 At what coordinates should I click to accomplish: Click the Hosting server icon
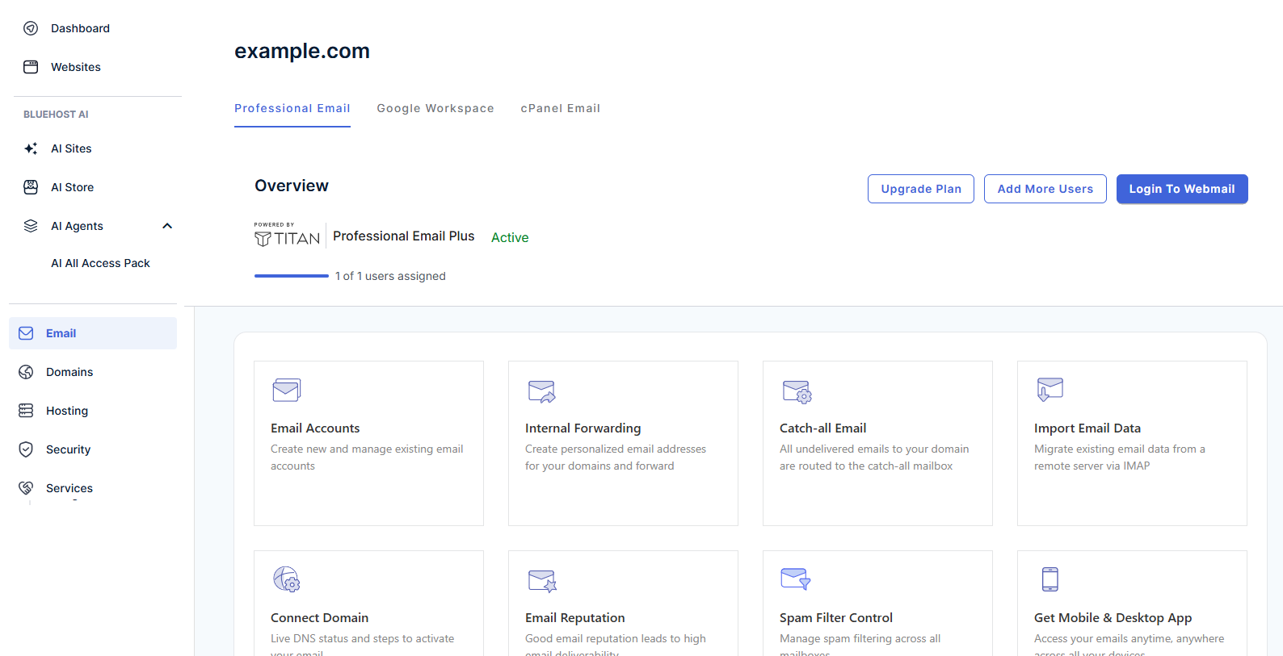click(x=26, y=411)
